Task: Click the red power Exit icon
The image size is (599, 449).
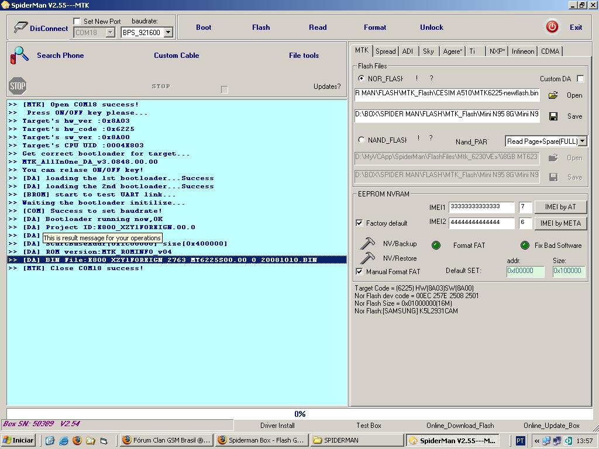Action: pos(552,27)
